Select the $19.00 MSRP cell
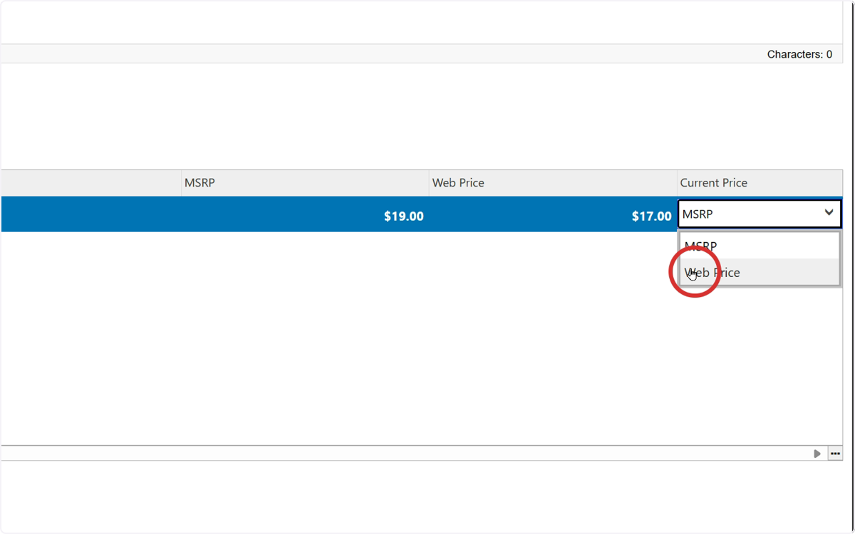 305,214
